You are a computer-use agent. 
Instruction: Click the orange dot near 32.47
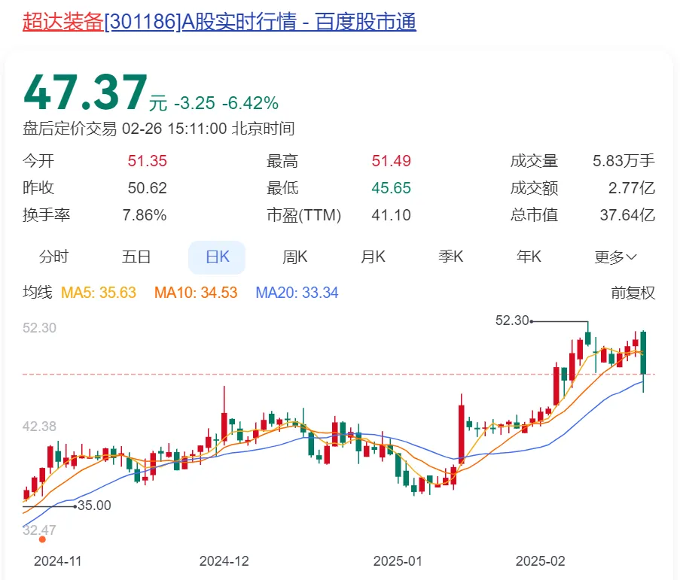[42, 539]
